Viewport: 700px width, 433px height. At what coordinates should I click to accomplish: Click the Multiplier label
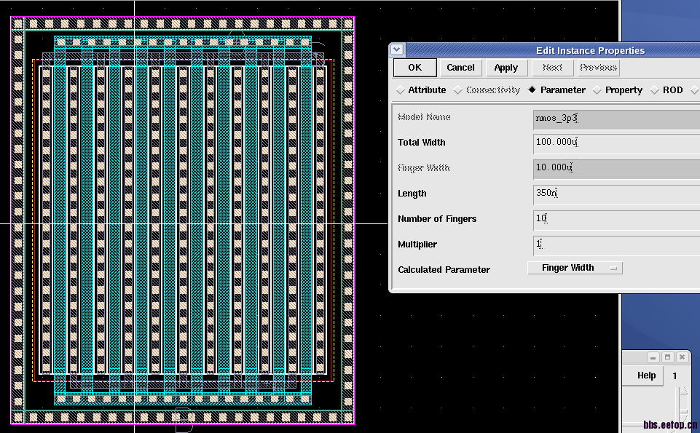(417, 245)
